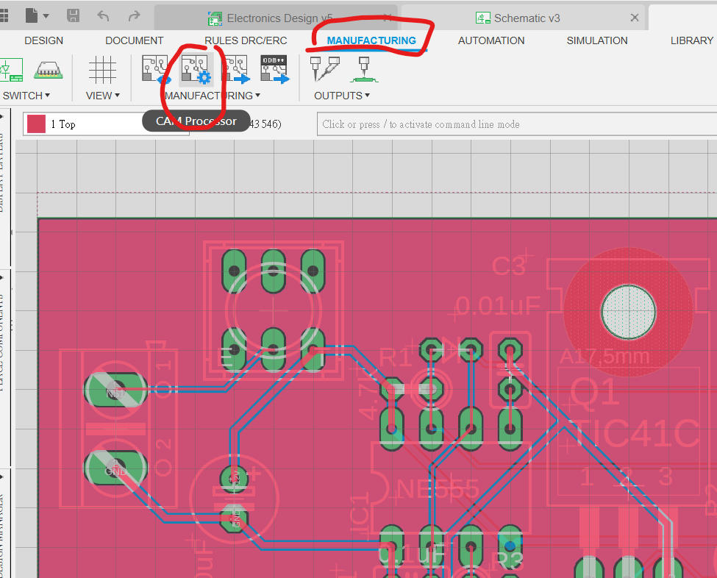Screen dimensions: 717x578
Task: Expand the OUTPUTS dropdown
Action: pyautogui.click(x=342, y=96)
